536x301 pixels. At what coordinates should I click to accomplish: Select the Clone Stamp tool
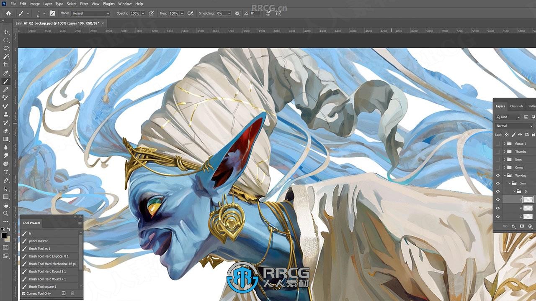[x=6, y=114]
